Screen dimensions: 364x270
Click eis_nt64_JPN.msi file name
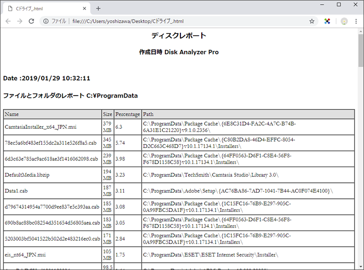click(x=25, y=255)
